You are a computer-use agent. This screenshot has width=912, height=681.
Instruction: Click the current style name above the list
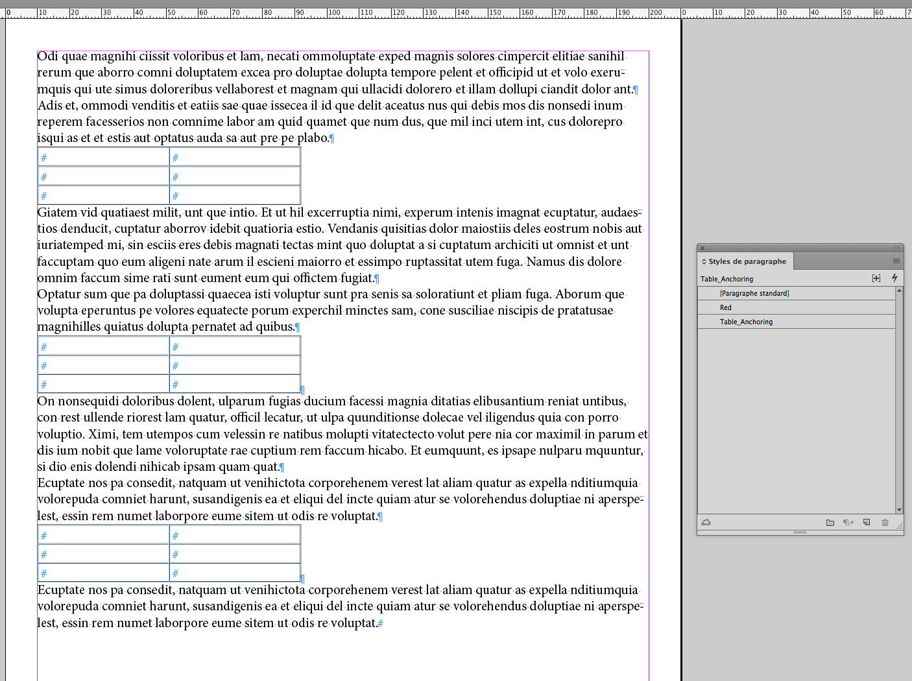pos(726,279)
